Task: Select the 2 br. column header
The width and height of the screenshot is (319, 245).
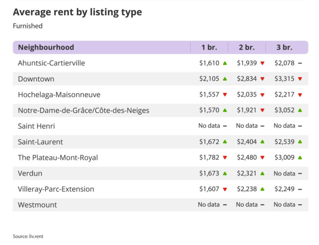Action: point(247,47)
